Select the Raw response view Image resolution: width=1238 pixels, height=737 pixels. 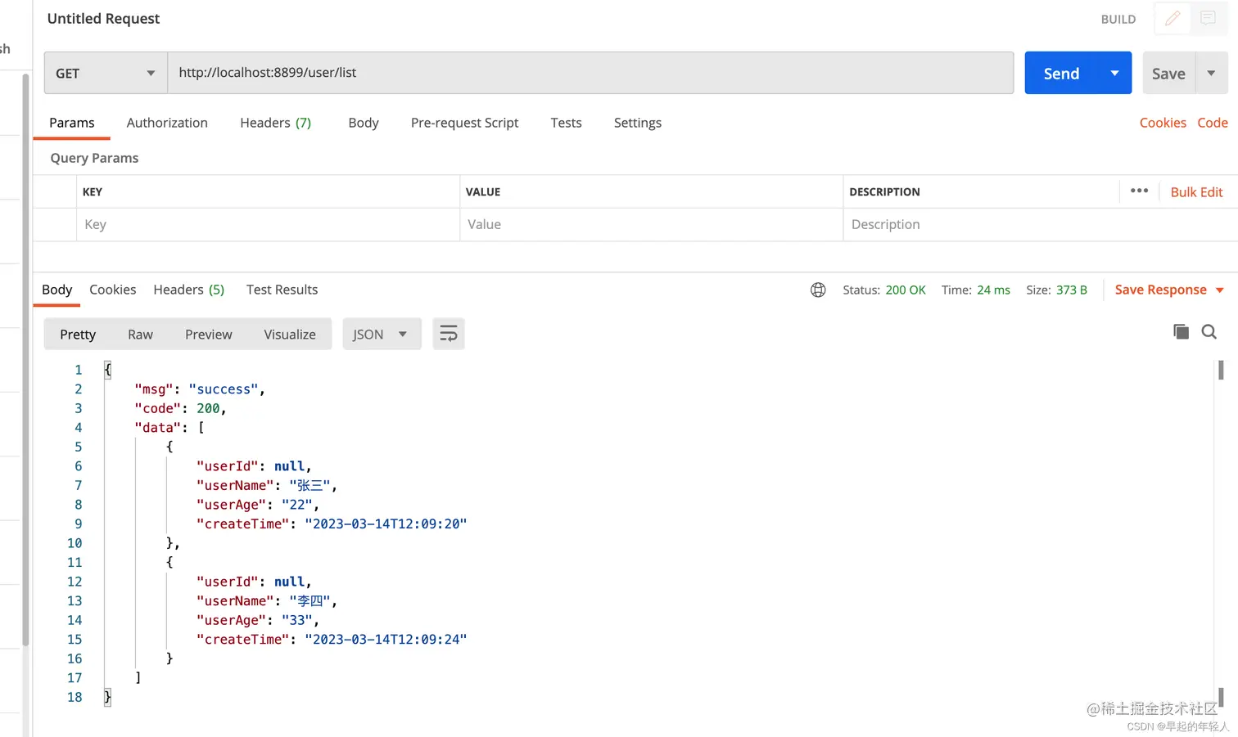coord(140,335)
